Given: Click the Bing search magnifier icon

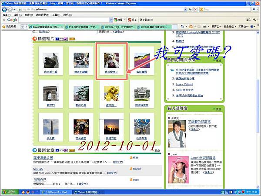Looking at the screenshot, I should (254, 9).
